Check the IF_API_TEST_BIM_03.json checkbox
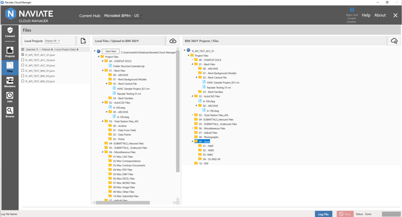Screen dimensions: 402x217 pos(23,81)
